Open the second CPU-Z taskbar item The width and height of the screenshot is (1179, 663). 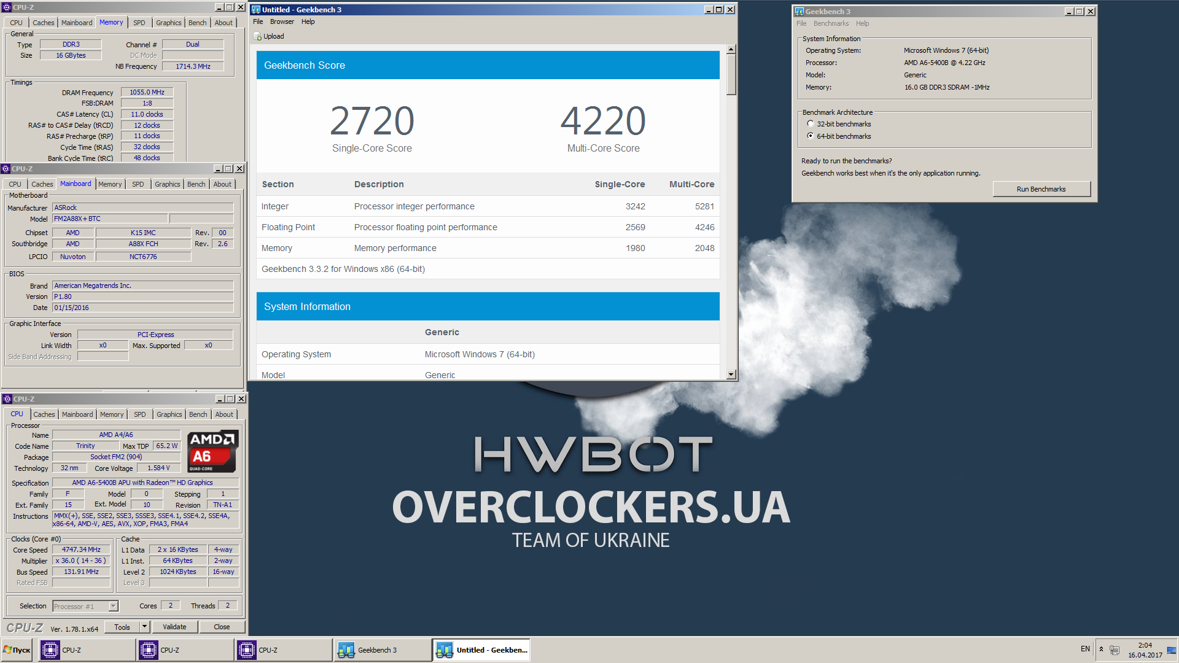point(185,650)
